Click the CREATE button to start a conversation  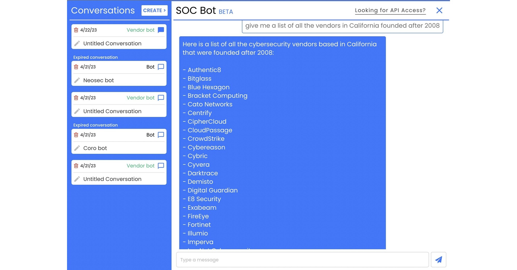(154, 10)
